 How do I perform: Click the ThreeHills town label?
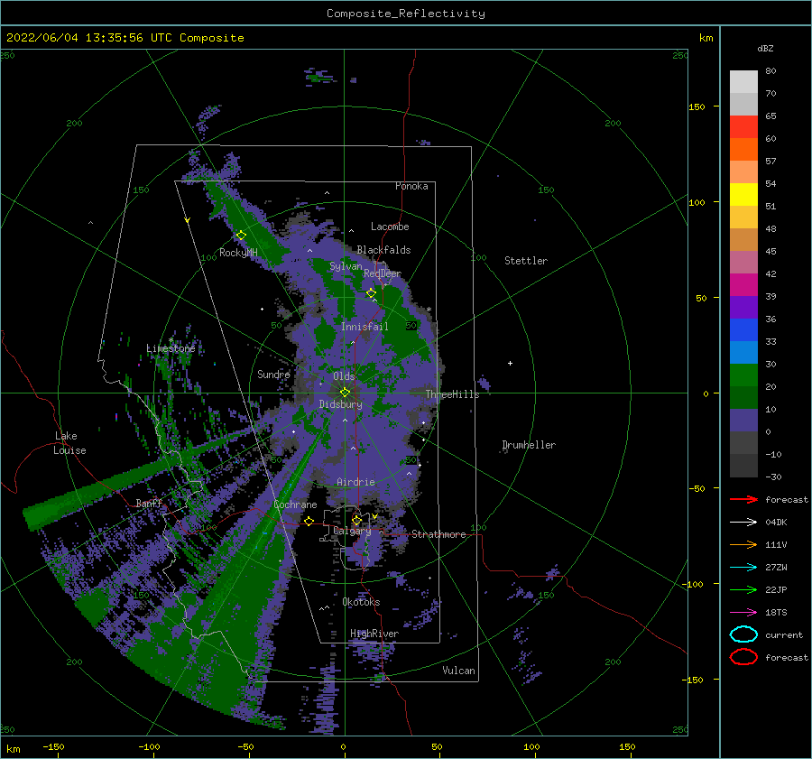[453, 394]
